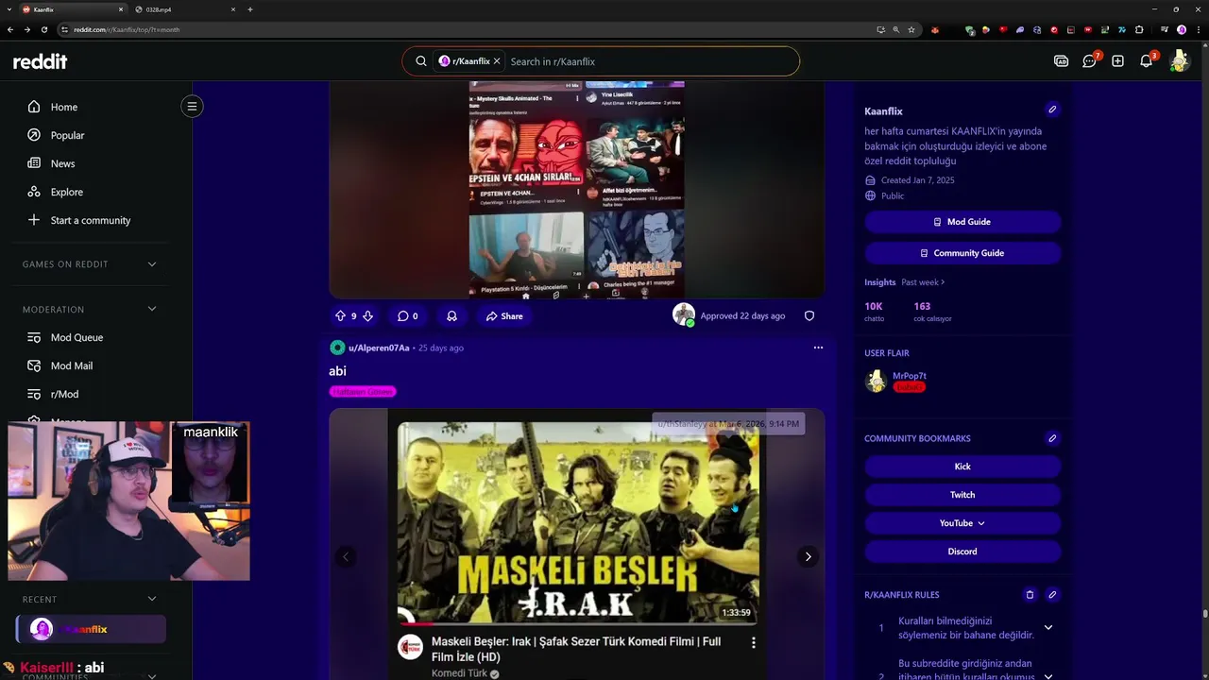Open the chat messages icon
The height and width of the screenshot is (680, 1209).
pyautogui.click(x=1090, y=61)
